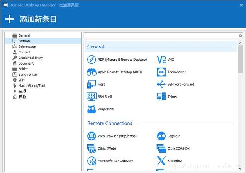Image resolution: width=246 pixels, height=173 pixels.
Task: Click the Information card icon in sidebar
Action: (15, 47)
